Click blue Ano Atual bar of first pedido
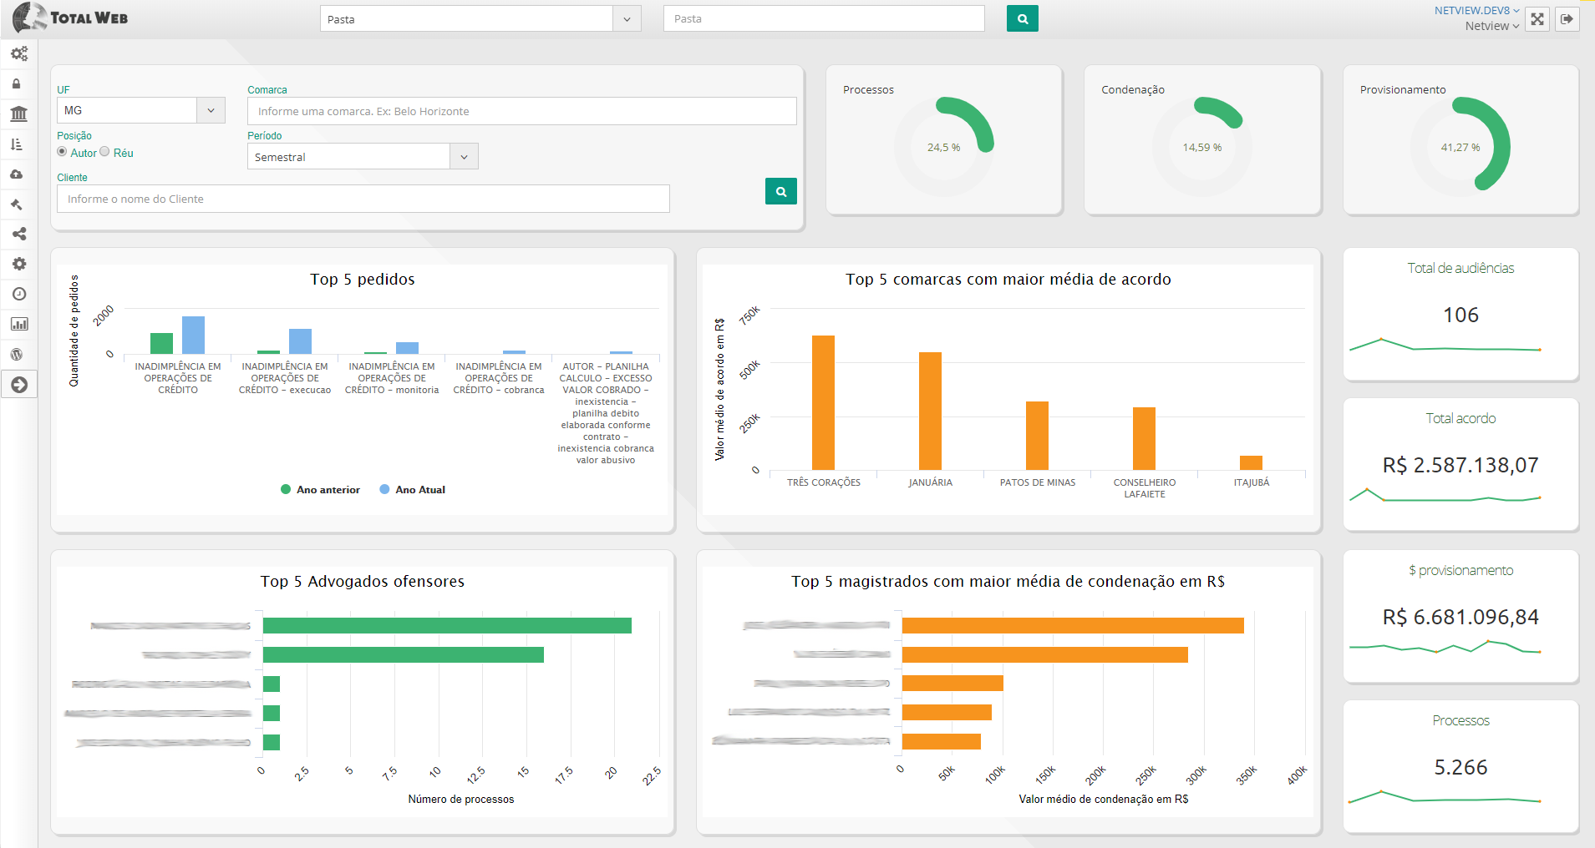 click(x=193, y=335)
